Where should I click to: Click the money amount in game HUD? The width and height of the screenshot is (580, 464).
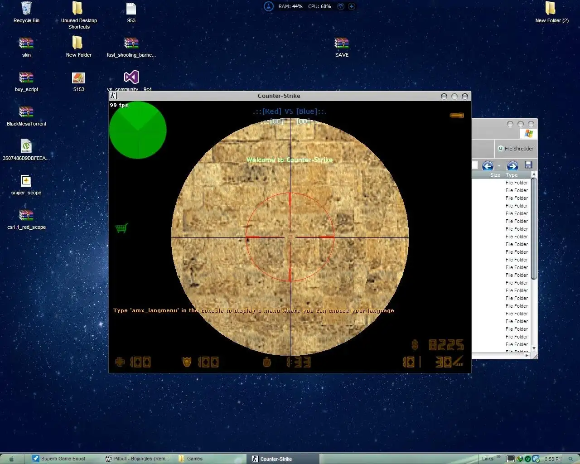pos(438,345)
